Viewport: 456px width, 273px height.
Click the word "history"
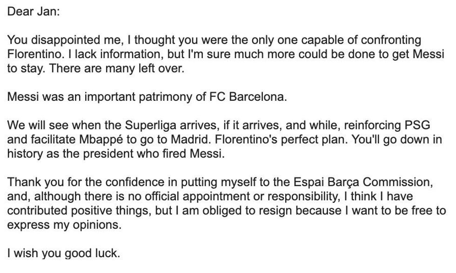pyautogui.click(x=23, y=154)
